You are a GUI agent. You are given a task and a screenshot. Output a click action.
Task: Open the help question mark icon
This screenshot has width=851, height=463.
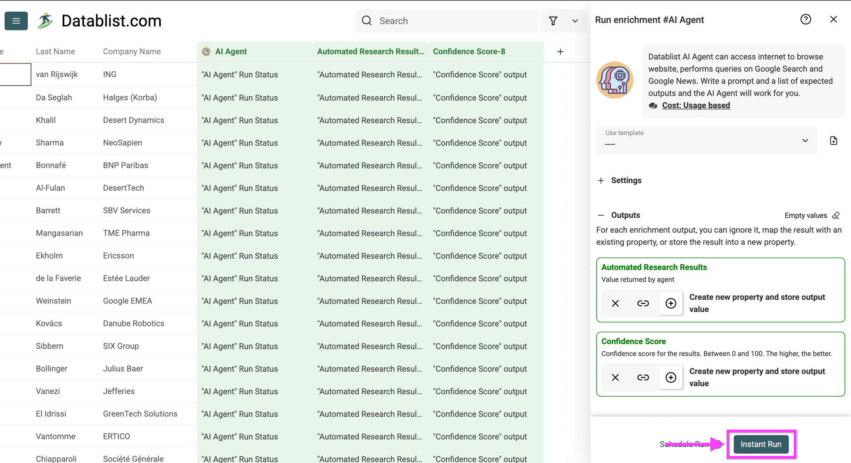(x=806, y=19)
